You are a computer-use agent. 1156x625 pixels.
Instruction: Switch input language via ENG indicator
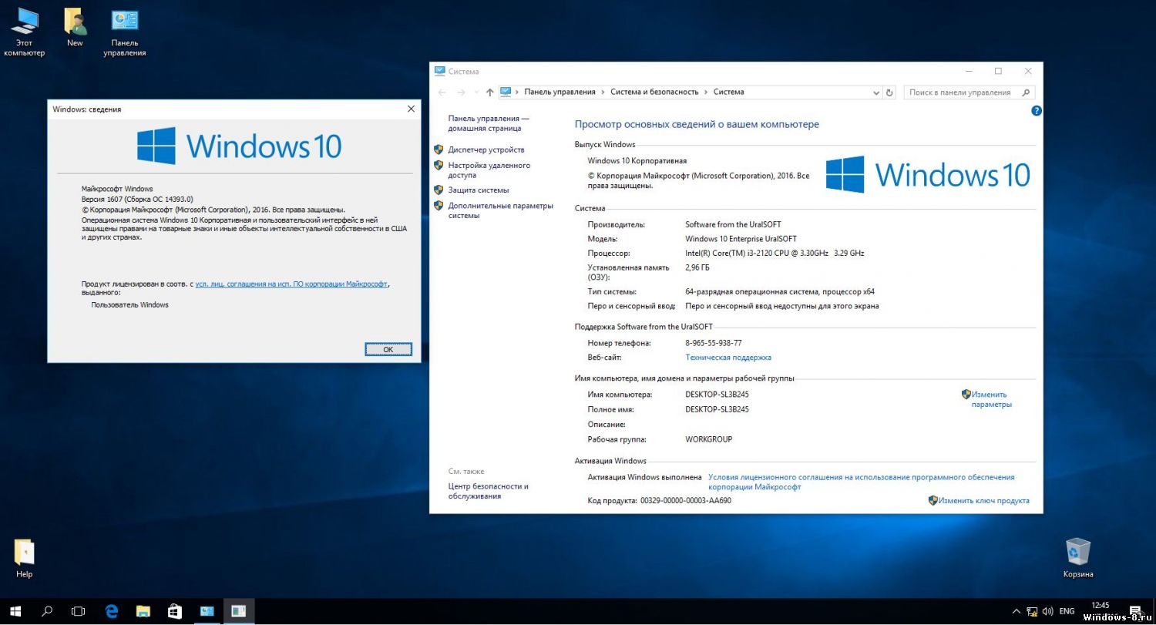click(x=1067, y=611)
